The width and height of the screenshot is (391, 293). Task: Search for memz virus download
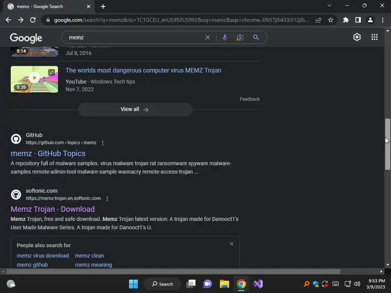pyautogui.click(x=43, y=256)
